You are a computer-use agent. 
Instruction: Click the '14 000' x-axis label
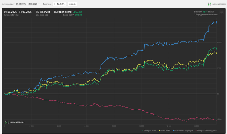[x=196, y=126]
